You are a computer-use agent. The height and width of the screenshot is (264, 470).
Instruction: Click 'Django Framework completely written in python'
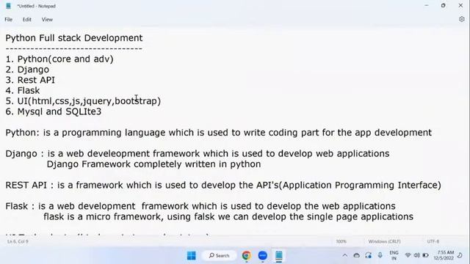point(153,164)
